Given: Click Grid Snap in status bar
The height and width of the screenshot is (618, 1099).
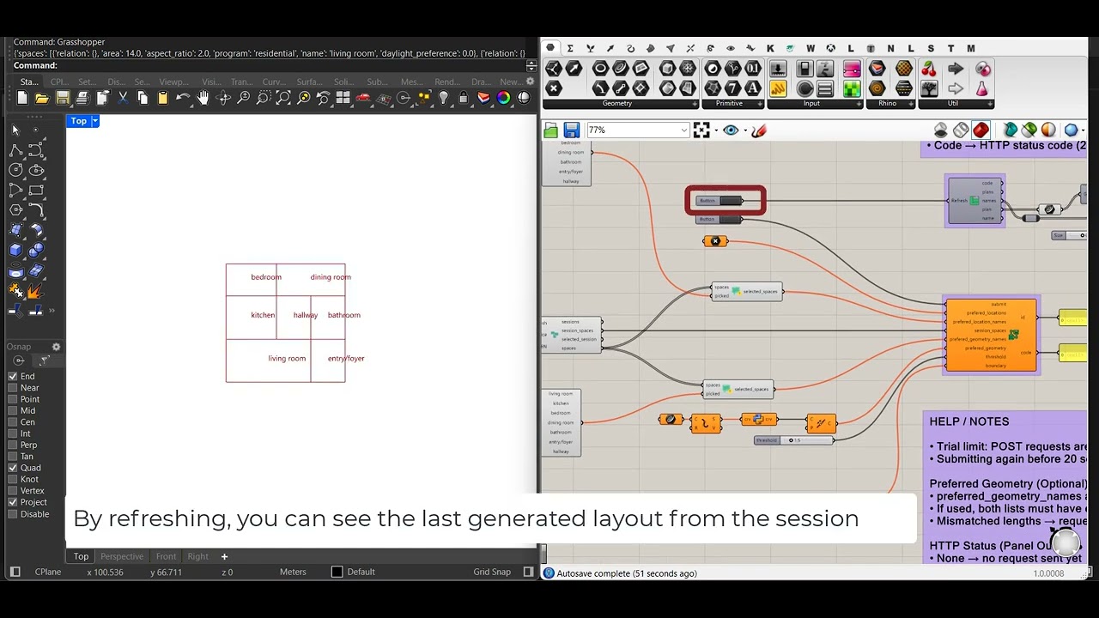Looking at the screenshot, I should pyautogui.click(x=491, y=572).
